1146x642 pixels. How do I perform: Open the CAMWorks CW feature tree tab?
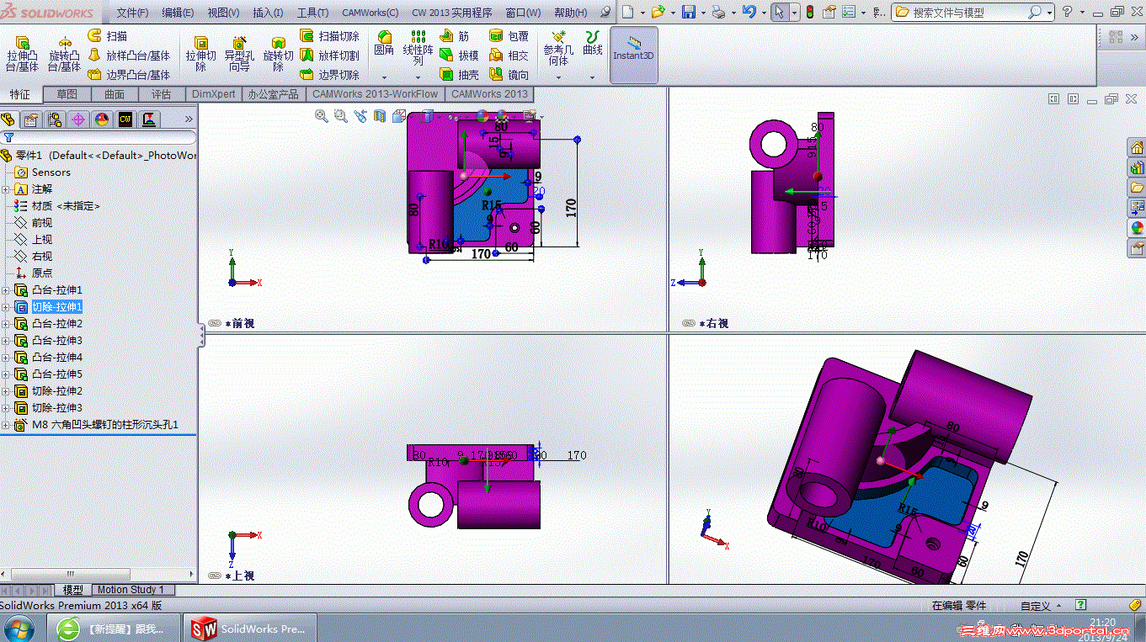(x=125, y=119)
